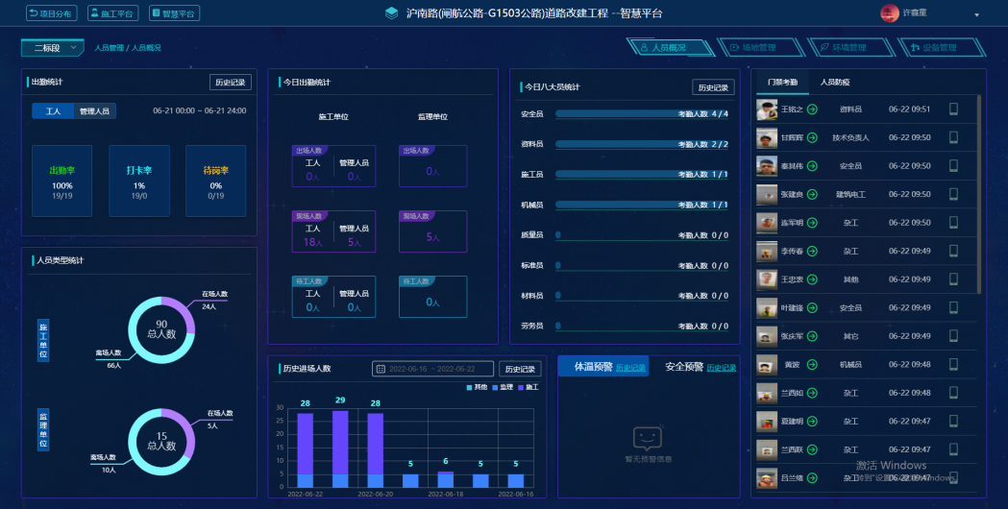Click the 待岗率 0% card
Screen dimensions: 1008x509
click(x=215, y=181)
